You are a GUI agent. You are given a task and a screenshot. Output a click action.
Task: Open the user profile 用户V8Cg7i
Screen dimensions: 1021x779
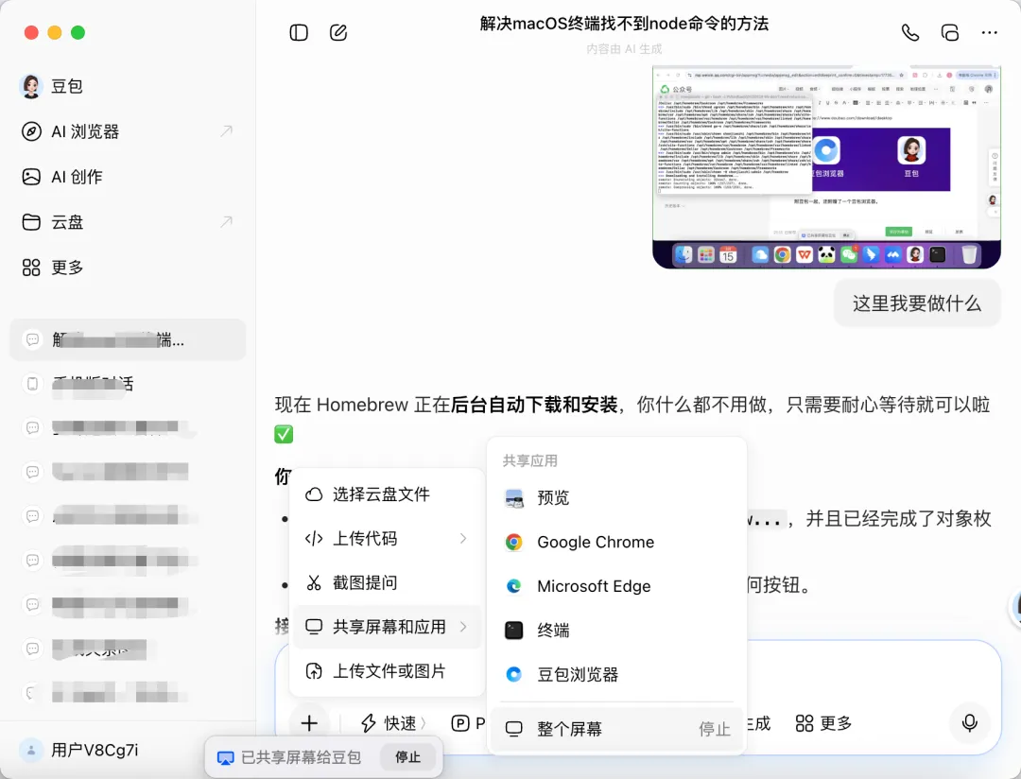point(78,751)
